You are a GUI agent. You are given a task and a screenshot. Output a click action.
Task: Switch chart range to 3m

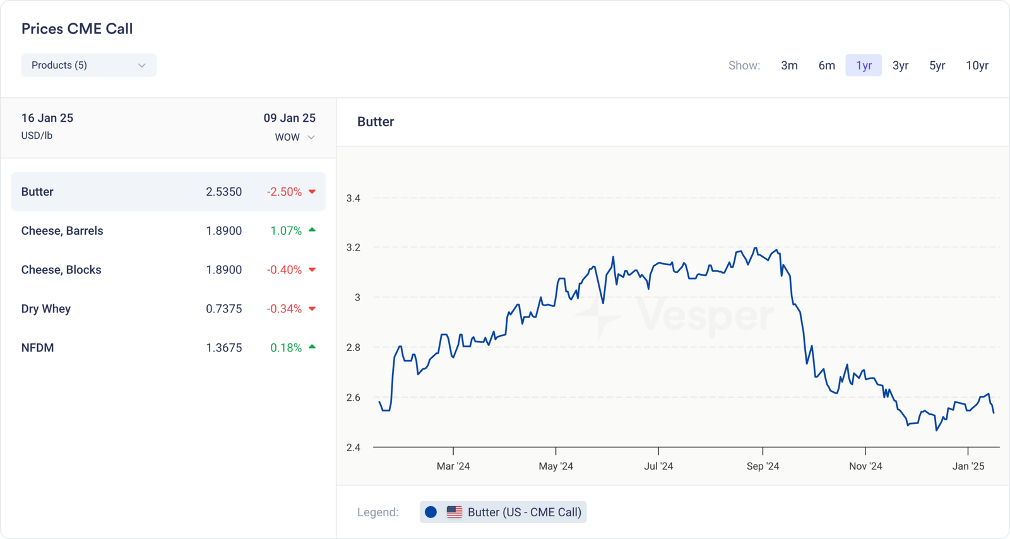point(789,66)
